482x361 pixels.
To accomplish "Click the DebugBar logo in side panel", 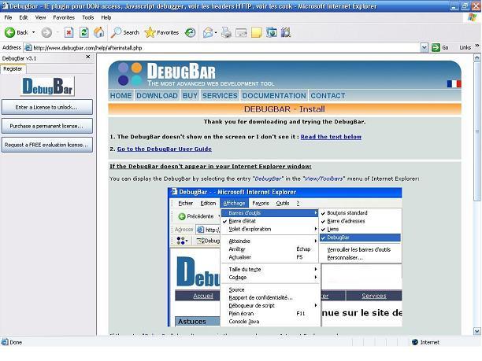I will click(47, 87).
